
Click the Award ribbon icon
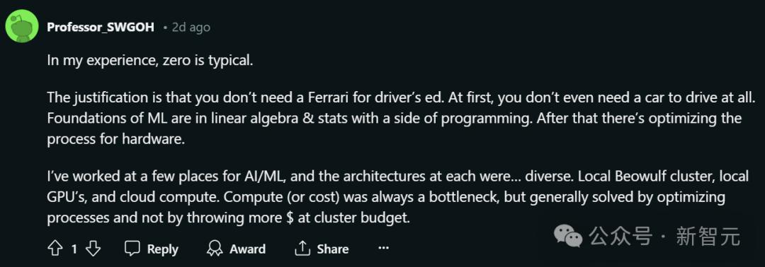pyautogui.click(x=215, y=249)
